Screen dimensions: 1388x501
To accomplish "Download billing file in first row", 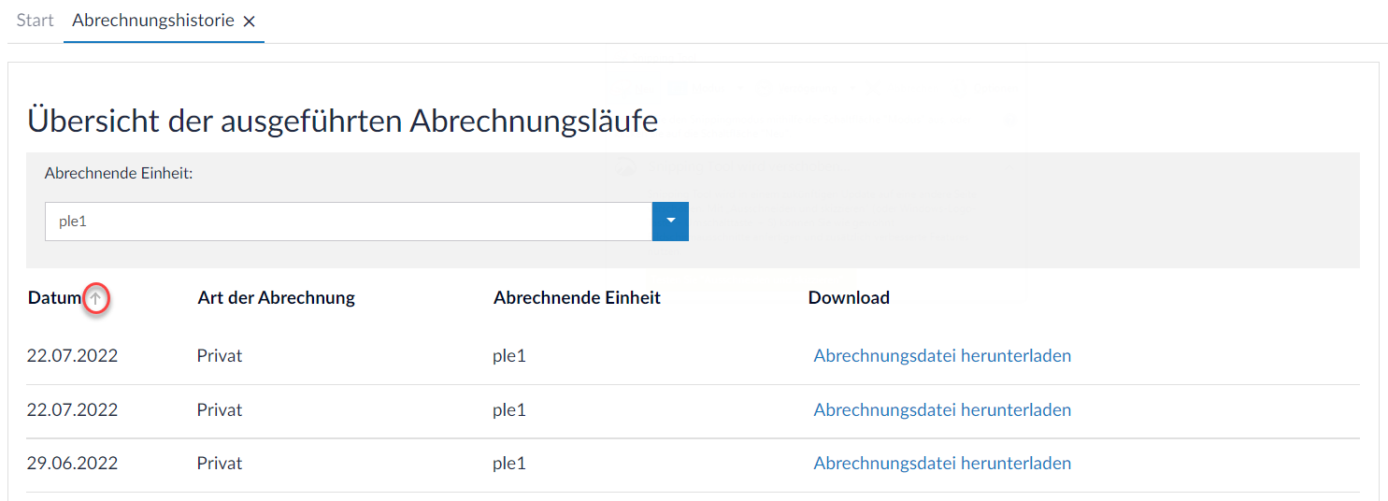I will (942, 355).
